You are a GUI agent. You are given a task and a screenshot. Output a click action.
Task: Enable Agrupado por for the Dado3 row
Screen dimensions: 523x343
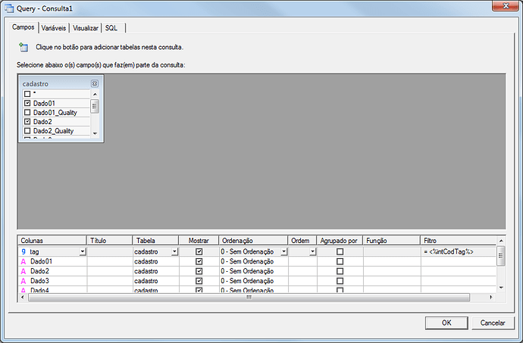point(340,281)
